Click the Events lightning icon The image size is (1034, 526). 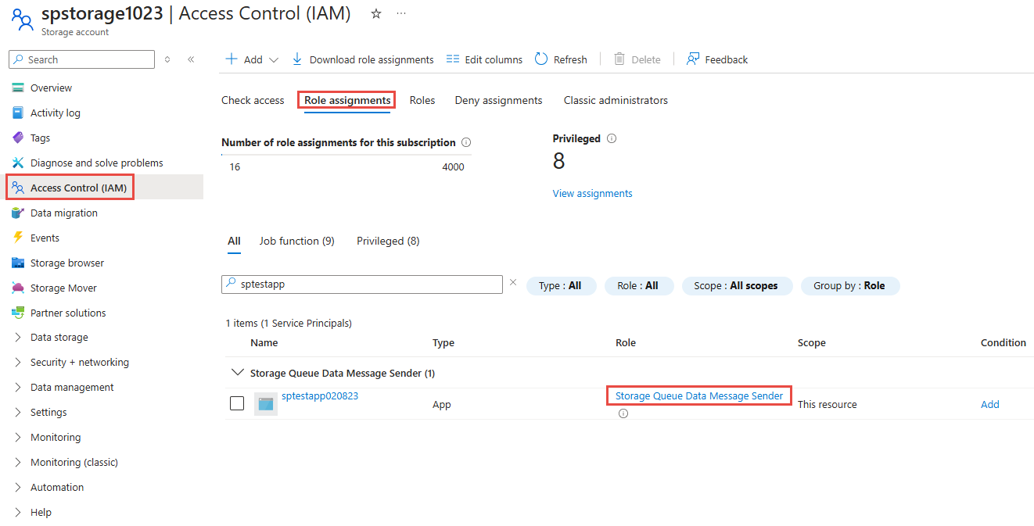pos(18,238)
